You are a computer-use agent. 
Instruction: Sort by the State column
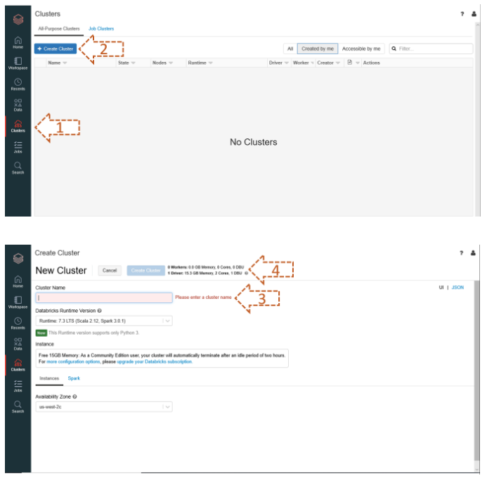[126, 63]
